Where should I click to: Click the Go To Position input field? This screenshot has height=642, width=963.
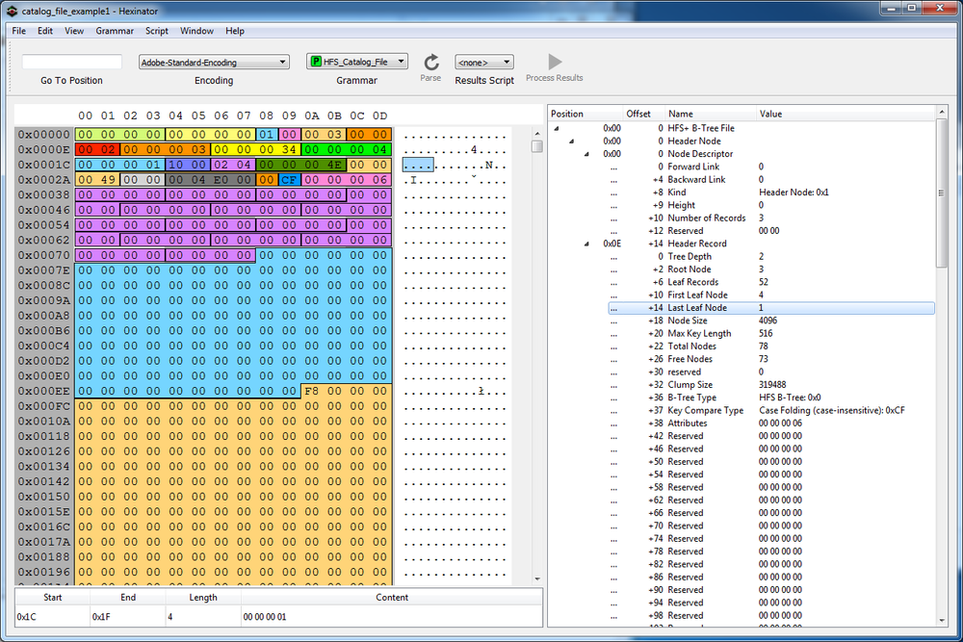click(72, 62)
